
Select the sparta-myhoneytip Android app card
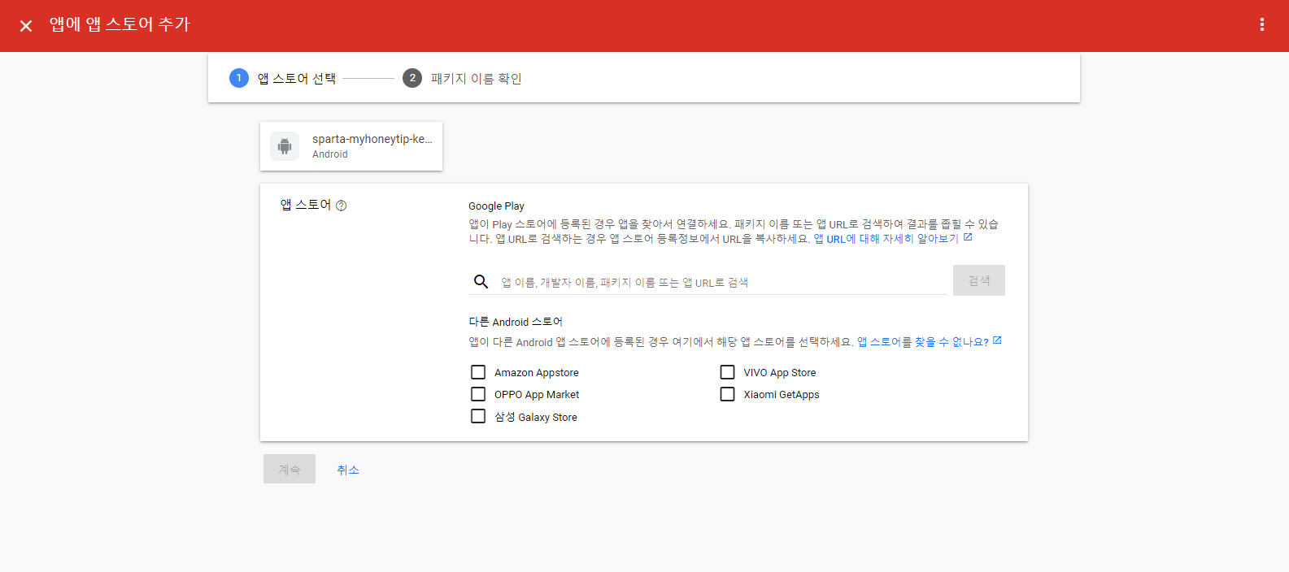(x=351, y=146)
